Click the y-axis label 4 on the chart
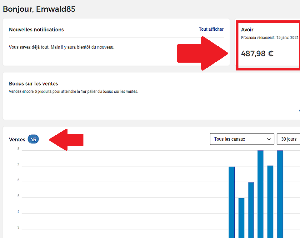300x238 pixels. point(18,212)
